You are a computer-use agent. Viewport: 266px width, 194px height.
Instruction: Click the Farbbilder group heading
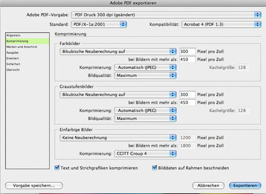pos(70,43)
